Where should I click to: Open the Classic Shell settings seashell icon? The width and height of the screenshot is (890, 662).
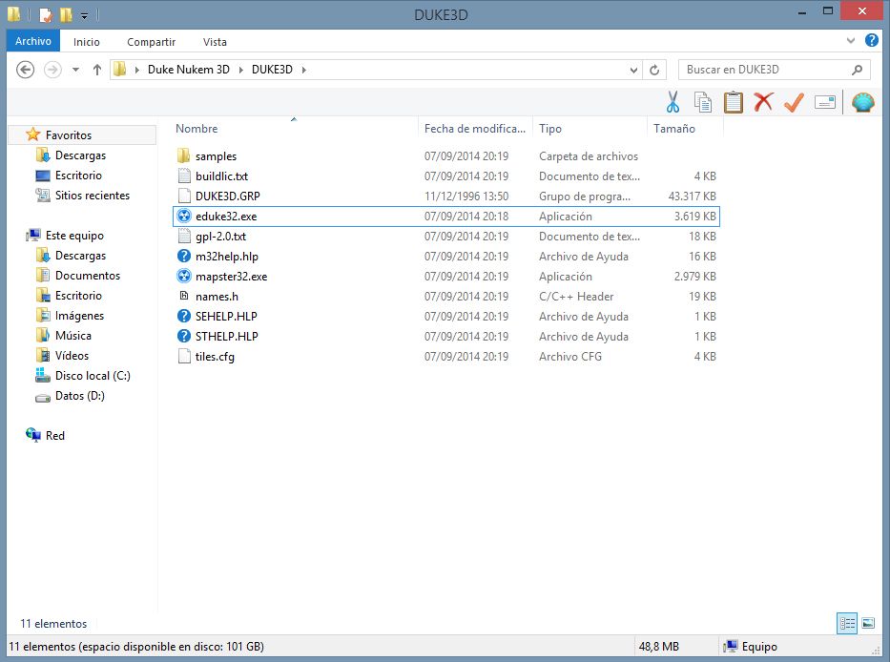click(862, 102)
